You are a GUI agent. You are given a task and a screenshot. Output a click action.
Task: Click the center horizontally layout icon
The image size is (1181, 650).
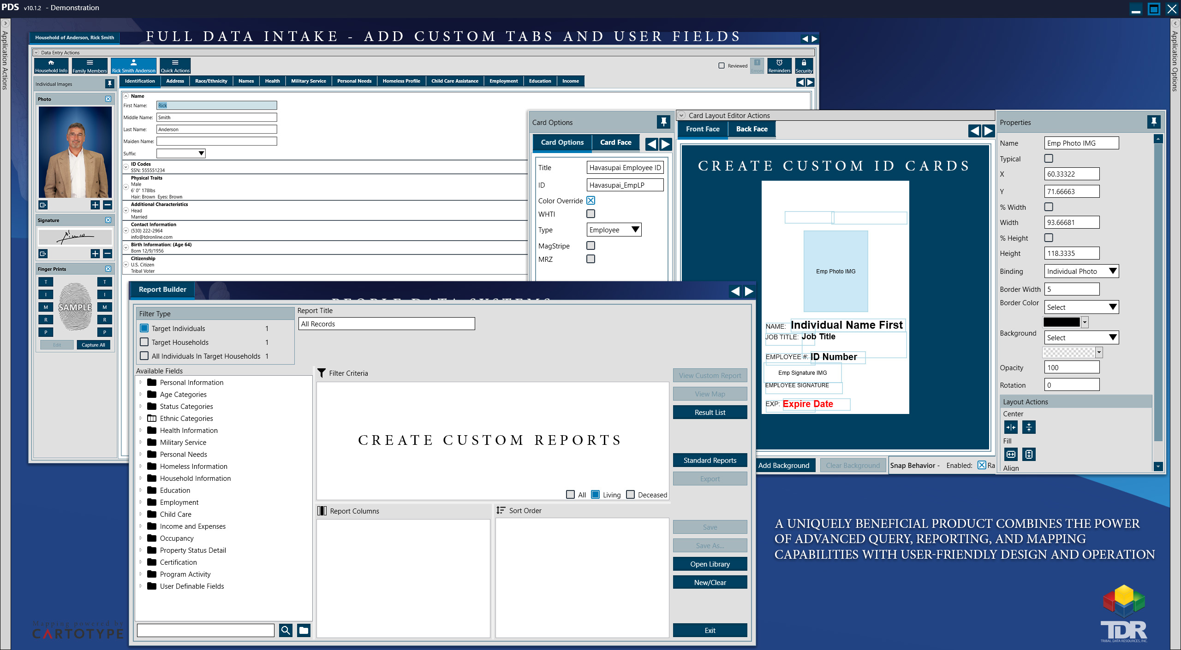(1010, 427)
